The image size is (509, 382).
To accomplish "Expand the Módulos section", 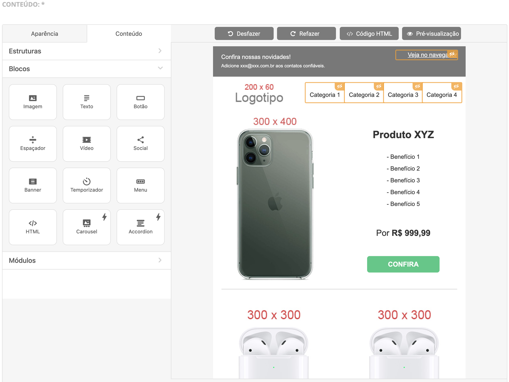I will tap(87, 260).
